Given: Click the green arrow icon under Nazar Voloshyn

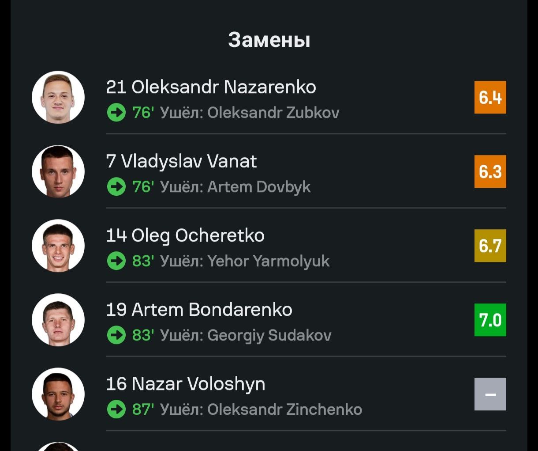Looking at the screenshot, I should (x=116, y=409).
